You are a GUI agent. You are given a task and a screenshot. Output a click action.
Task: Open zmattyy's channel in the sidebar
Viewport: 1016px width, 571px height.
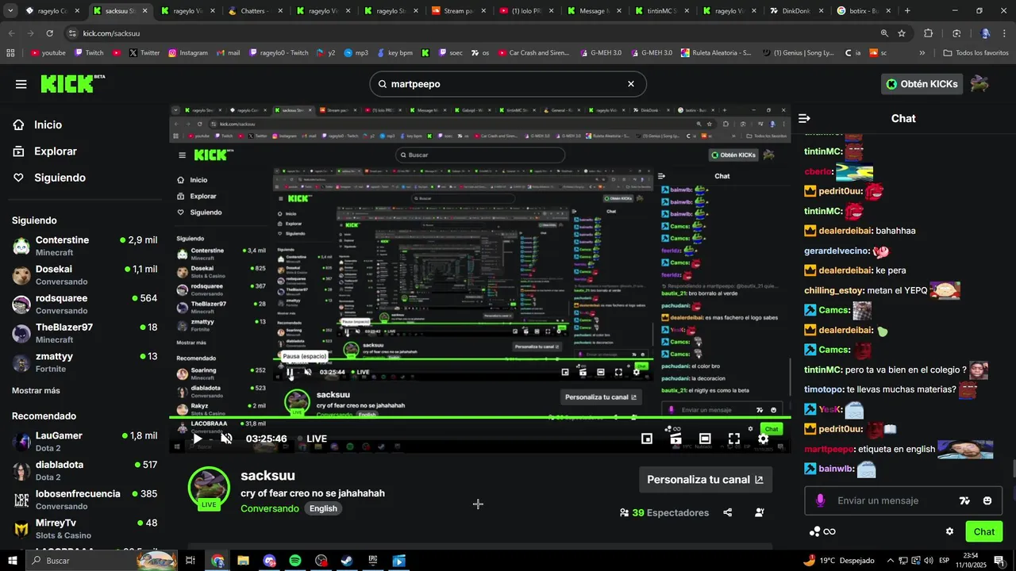(84, 362)
